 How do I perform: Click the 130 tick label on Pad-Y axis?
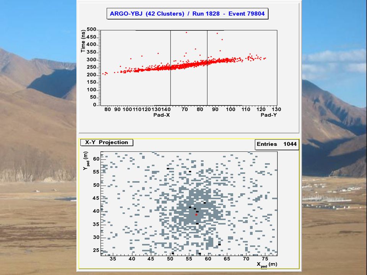pos(276,110)
